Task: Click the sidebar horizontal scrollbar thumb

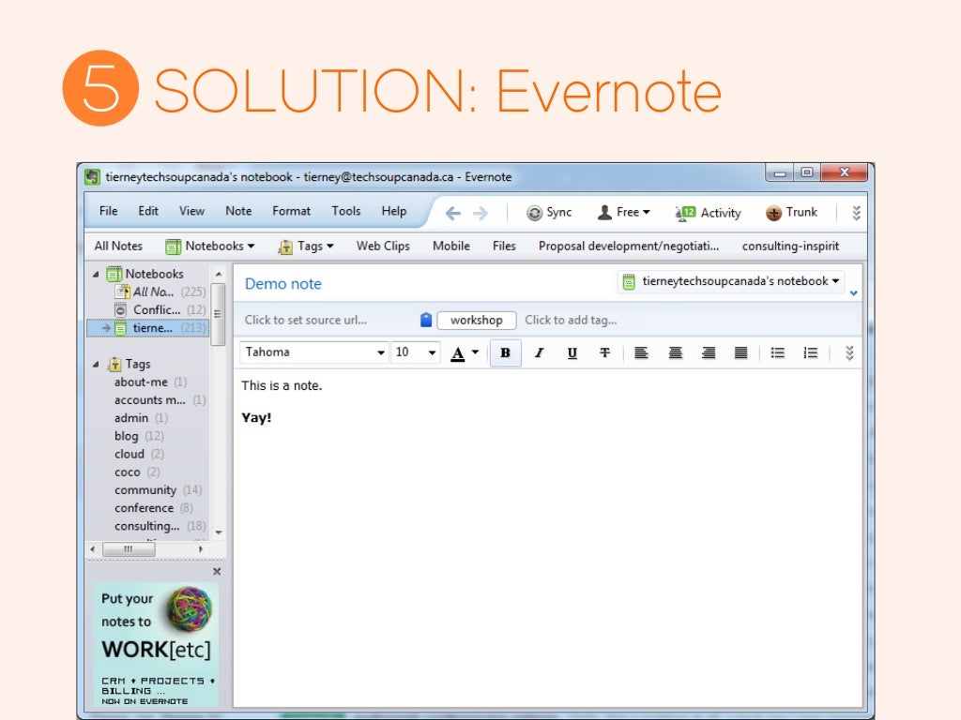Action: tap(129, 549)
